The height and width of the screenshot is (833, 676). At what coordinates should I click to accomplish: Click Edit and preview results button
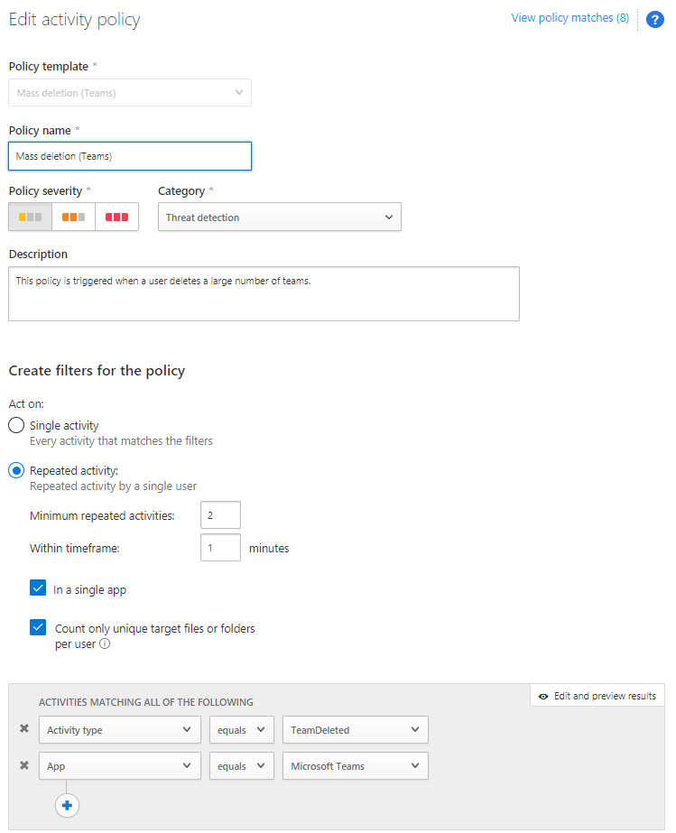[597, 696]
